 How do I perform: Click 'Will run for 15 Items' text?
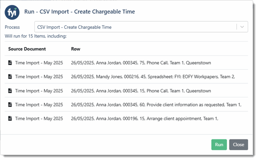(x=36, y=36)
